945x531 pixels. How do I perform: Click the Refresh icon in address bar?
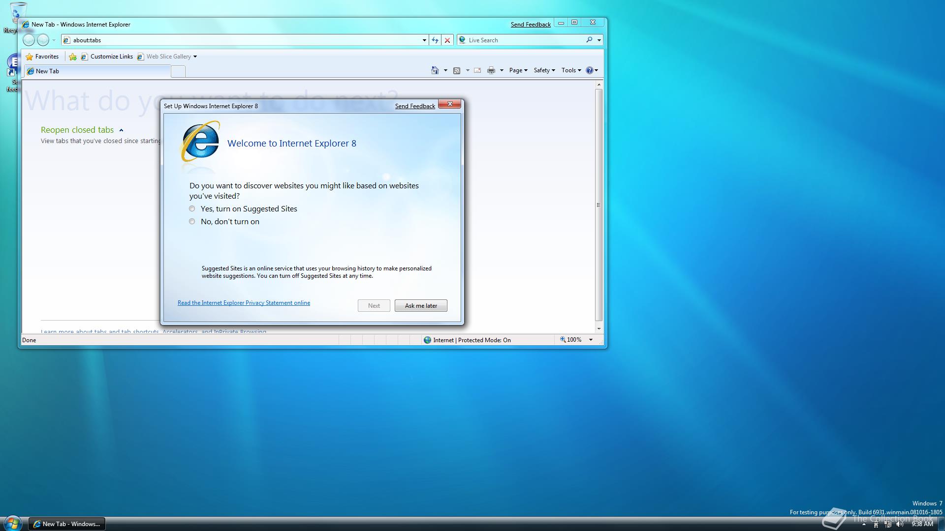435,40
